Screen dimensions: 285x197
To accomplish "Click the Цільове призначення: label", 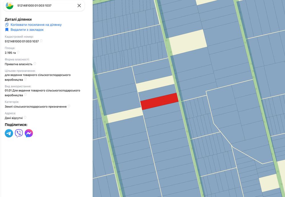I will point(20,71).
